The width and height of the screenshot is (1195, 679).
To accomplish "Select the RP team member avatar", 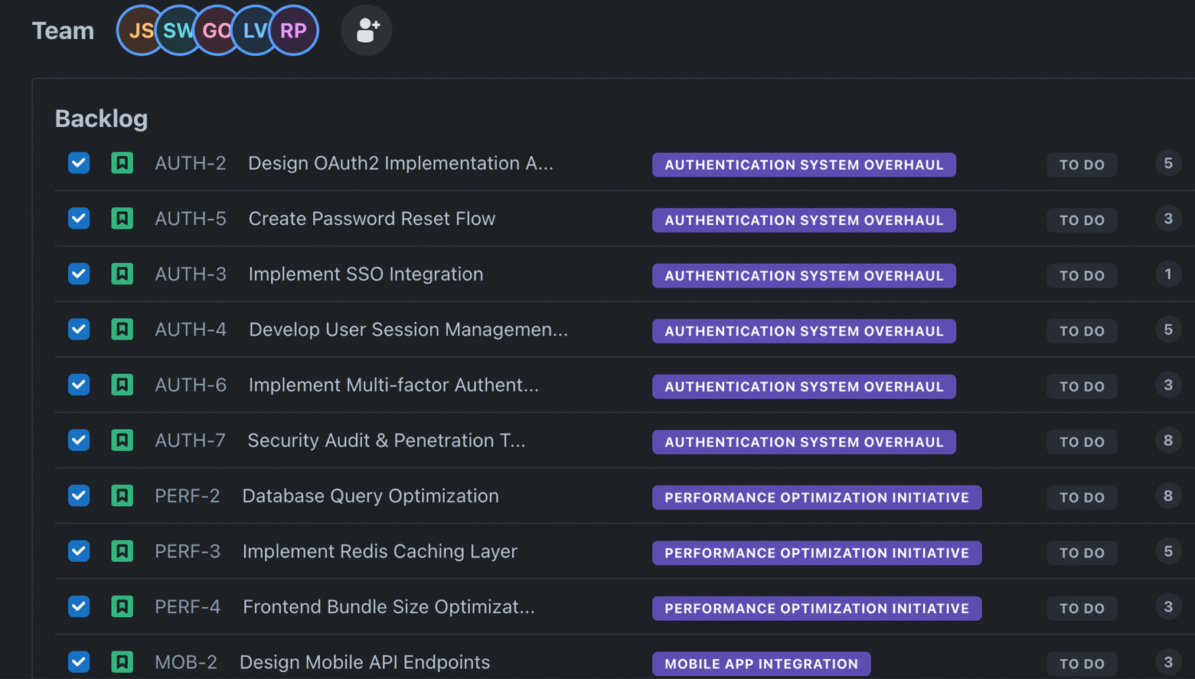I will pos(294,31).
